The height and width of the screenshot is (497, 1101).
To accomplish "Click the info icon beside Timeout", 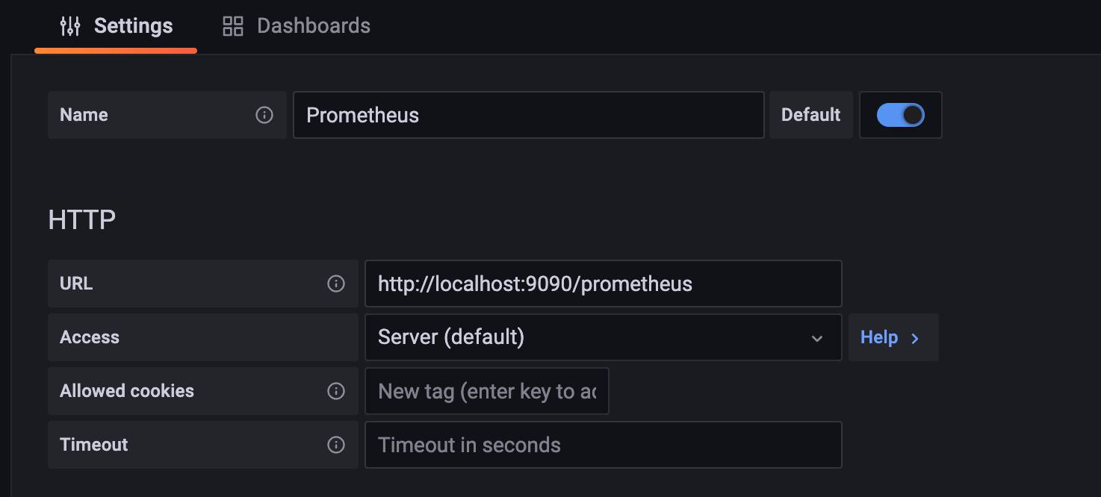I will pyautogui.click(x=336, y=444).
